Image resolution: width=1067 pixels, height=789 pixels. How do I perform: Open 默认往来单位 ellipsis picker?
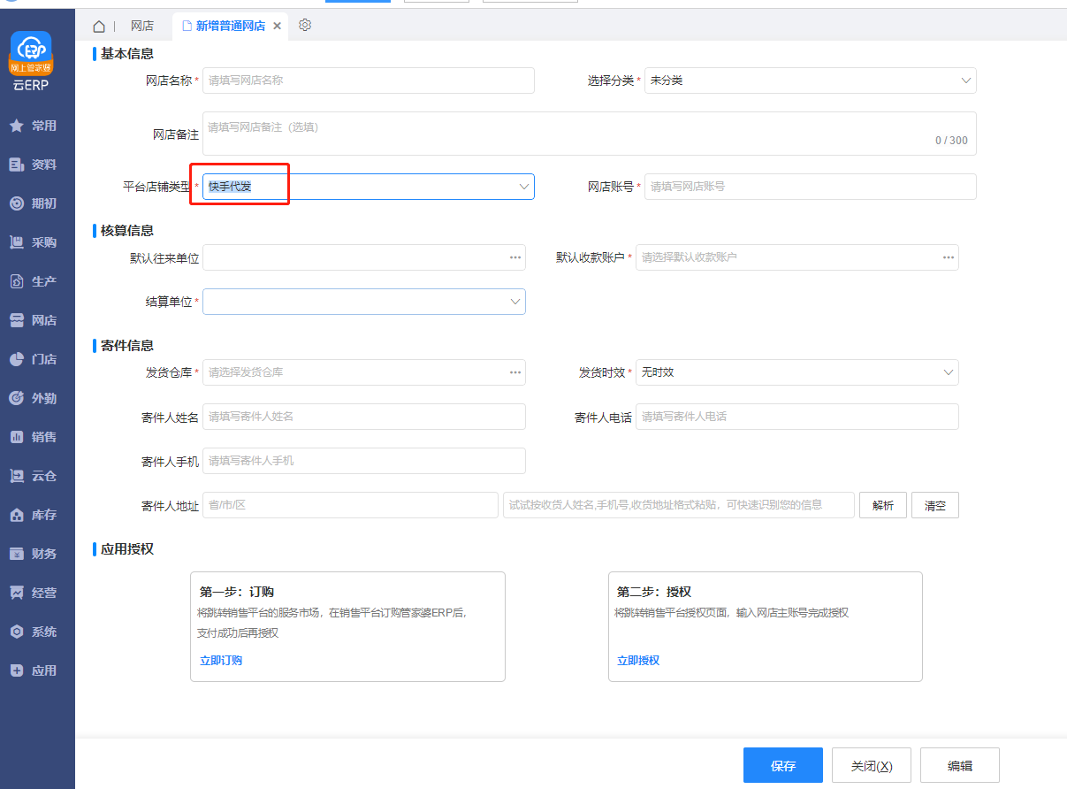coord(514,257)
